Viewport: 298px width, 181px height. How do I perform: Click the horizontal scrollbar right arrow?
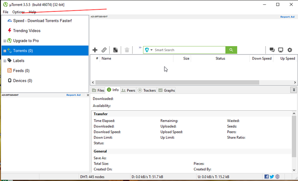tap(295, 83)
